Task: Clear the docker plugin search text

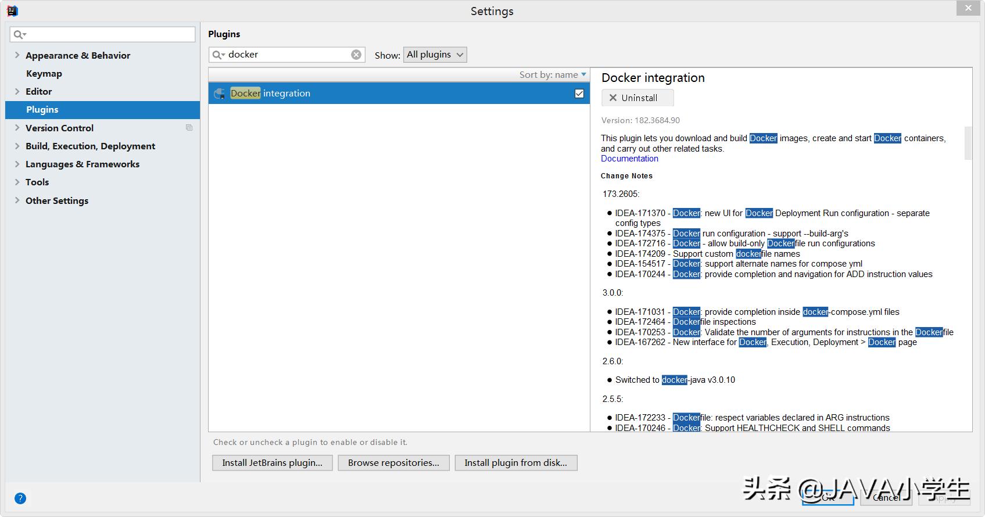Action: pos(356,55)
